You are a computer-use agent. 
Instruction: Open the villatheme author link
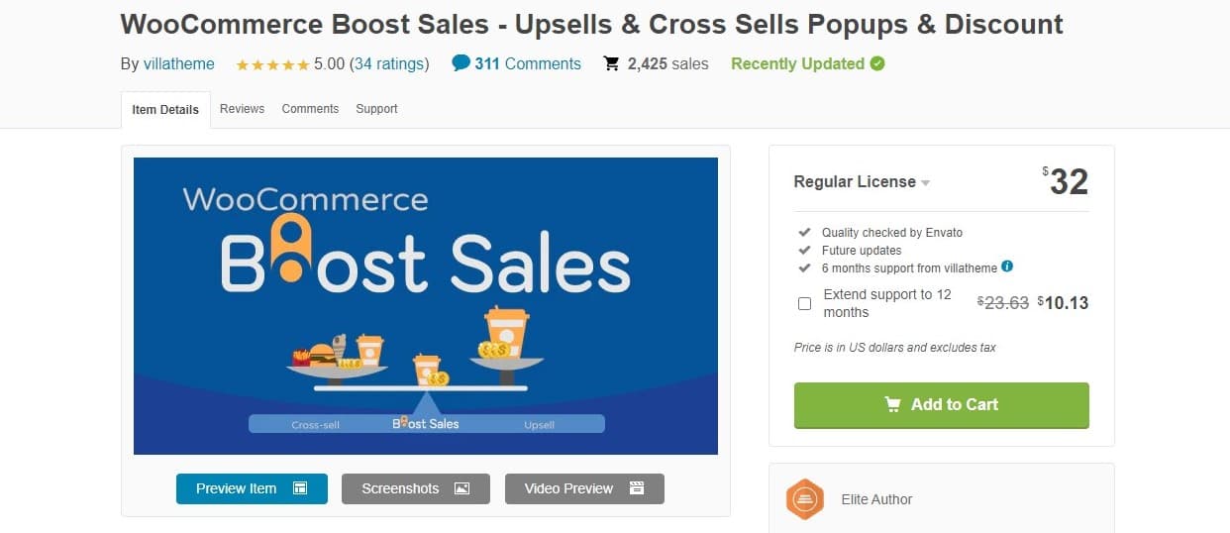point(179,63)
